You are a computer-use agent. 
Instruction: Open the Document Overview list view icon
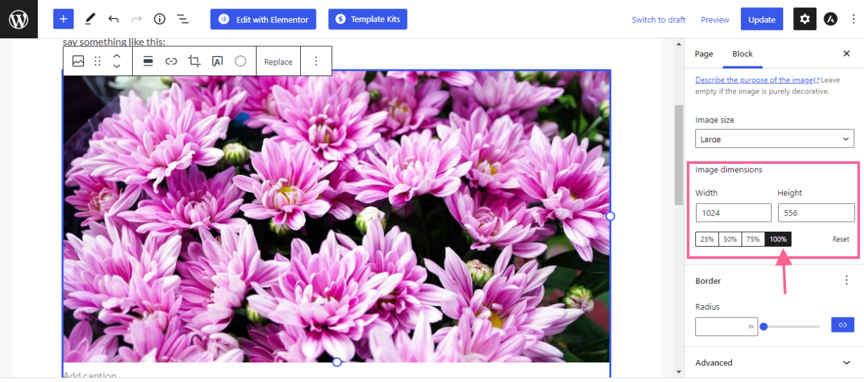(183, 19)
